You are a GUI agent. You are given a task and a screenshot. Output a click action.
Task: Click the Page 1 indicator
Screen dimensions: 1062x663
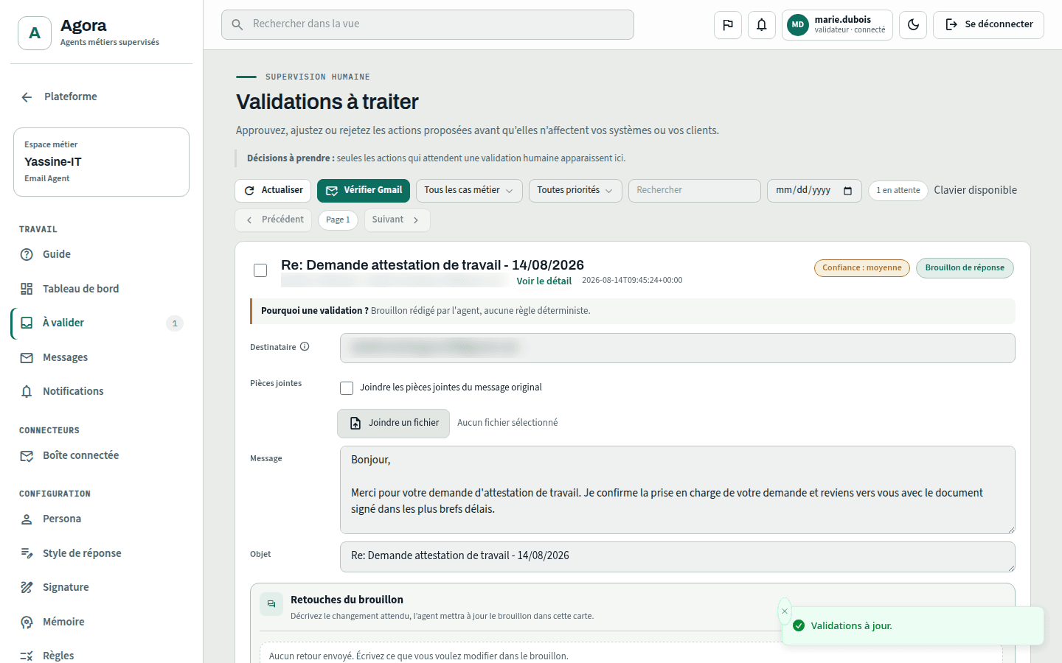click(x=338, y=220)
